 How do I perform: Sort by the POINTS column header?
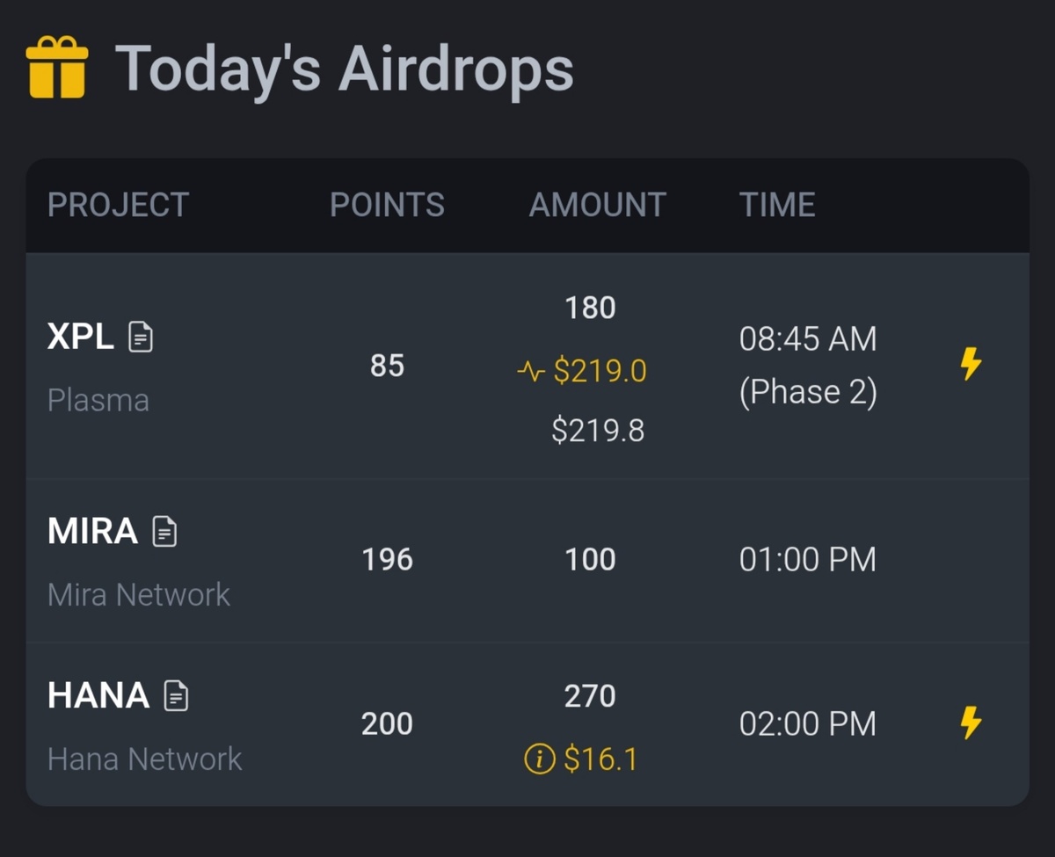387,205
